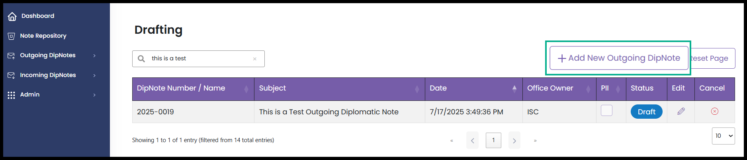This screenshot has height=160, width=747.
Task: Click Add New Outgoing DipNote button
Action: [x=619, y=58]
